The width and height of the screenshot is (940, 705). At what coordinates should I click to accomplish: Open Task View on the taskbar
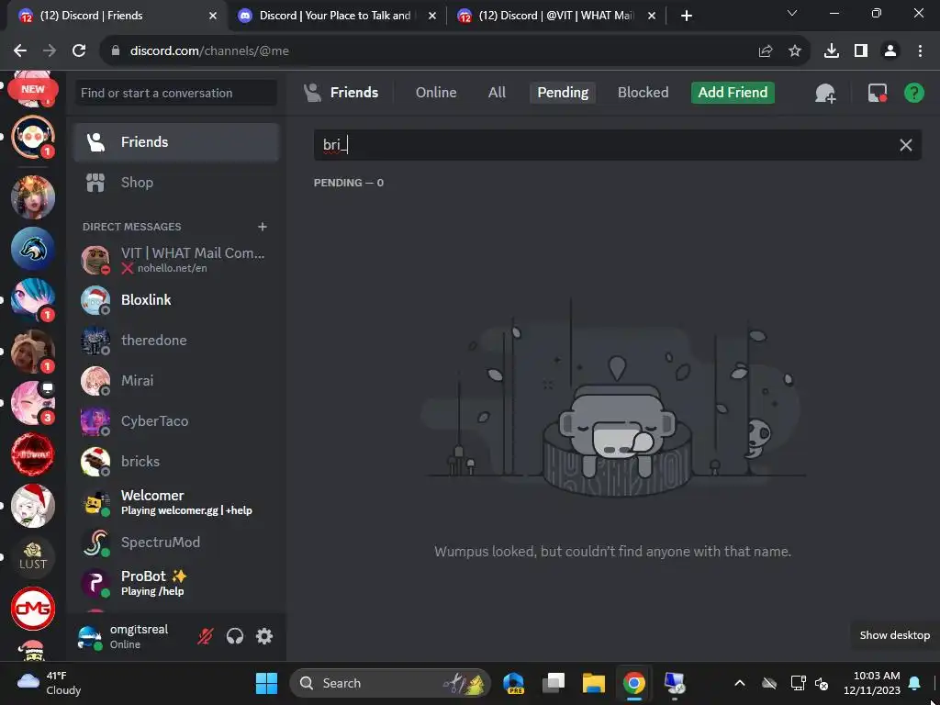(554, 683)
